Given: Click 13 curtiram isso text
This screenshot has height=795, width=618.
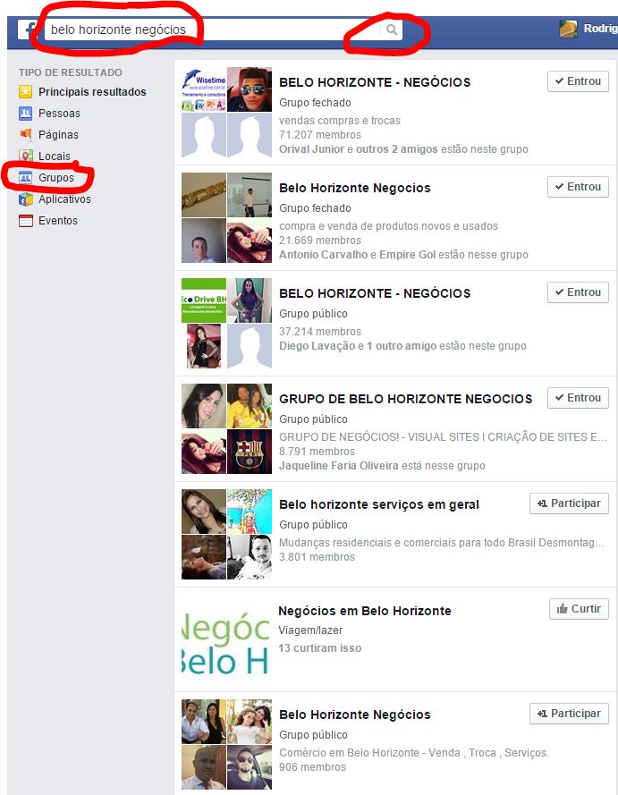Looking at the screenshot, I should (319, 648).
